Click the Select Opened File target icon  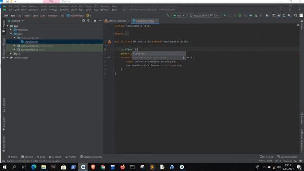click(x=83, y=21)
